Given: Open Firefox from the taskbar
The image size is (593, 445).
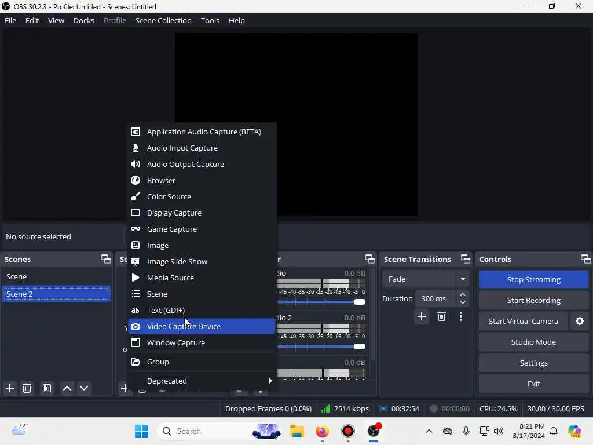Looking at the screenshot, I should coord(322,431).
